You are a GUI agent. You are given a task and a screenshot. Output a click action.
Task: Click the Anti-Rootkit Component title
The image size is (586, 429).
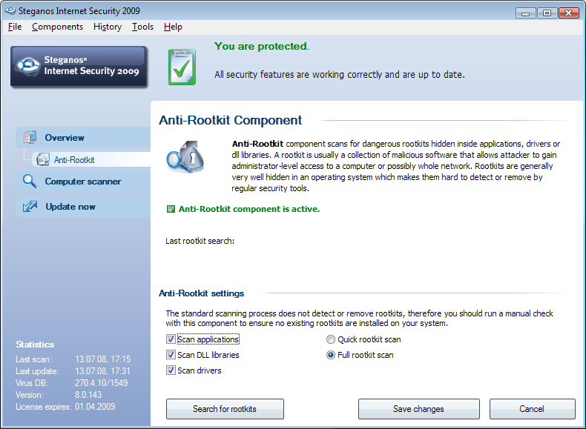click(x=230, y=120)
